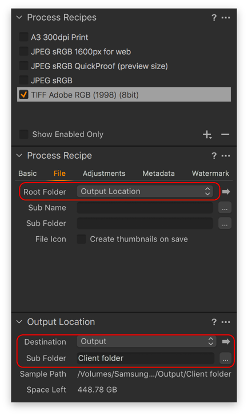Screen dimensions: 248x416
Task: Switch to the Watermark tab
Action: pos(210,173)
